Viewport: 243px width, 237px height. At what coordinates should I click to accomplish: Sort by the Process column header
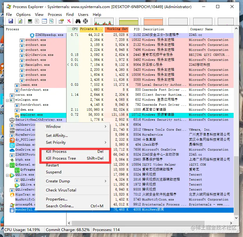[36, 29]
